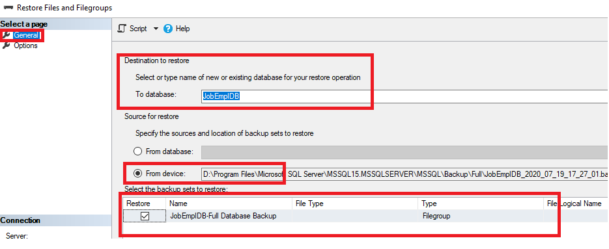
Task: Click the Name column header
Action: tap(229, 203)
